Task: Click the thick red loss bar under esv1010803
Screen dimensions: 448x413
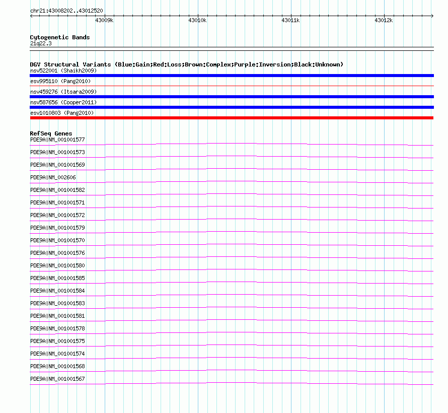Action: pos(232,118)
